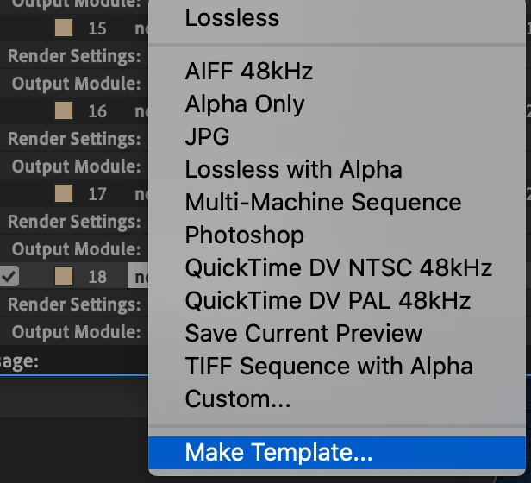
Task: Click Make Template... menu entry
Action: point(278,453)
